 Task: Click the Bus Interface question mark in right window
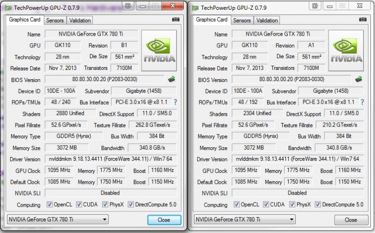point(362,102)
